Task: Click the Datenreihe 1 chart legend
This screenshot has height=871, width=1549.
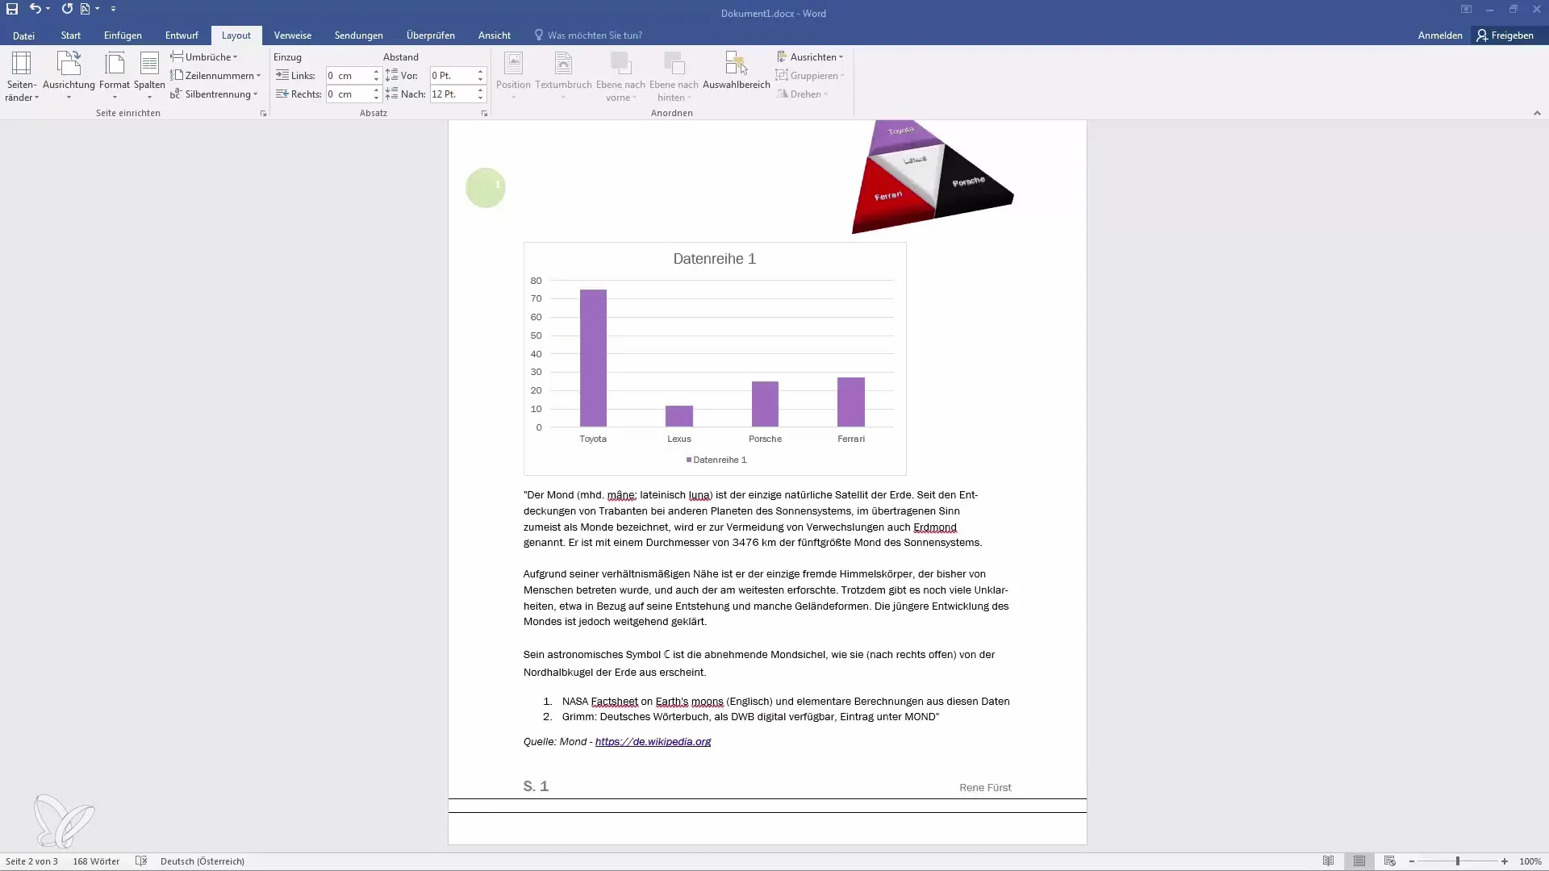Action: click(716, 460)
